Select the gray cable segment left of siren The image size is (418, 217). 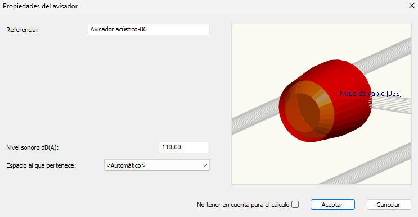(x=255, y=116)
